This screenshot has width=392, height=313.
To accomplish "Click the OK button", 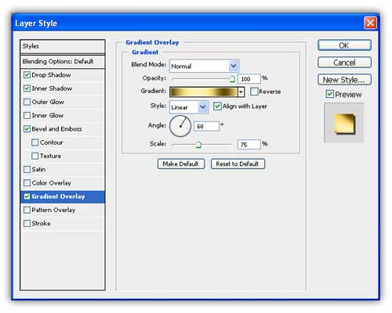I will point(344,45).
